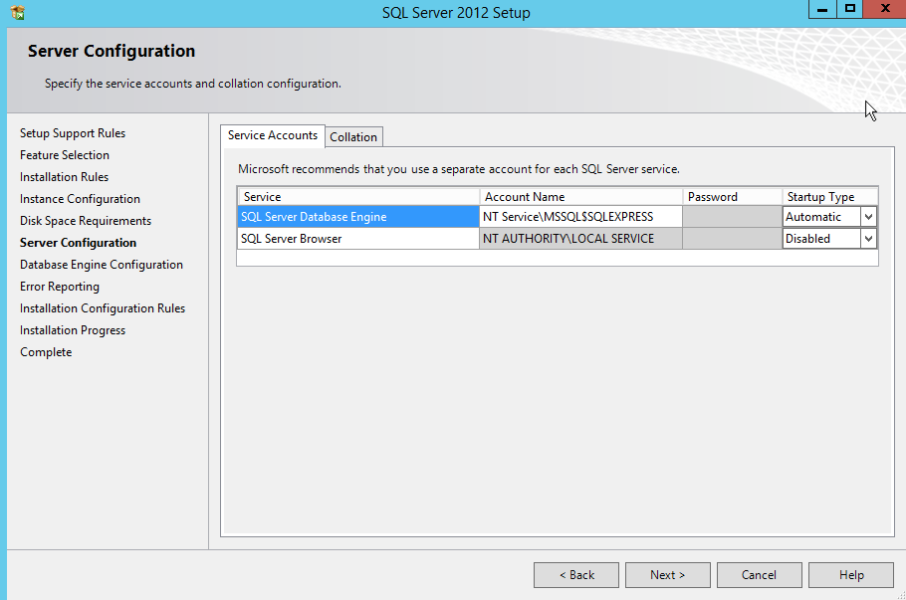The image size is (906, 600).
Task: Open Startup Type dropdown for SQL Server Browser
Action: [x=868, y=239]
